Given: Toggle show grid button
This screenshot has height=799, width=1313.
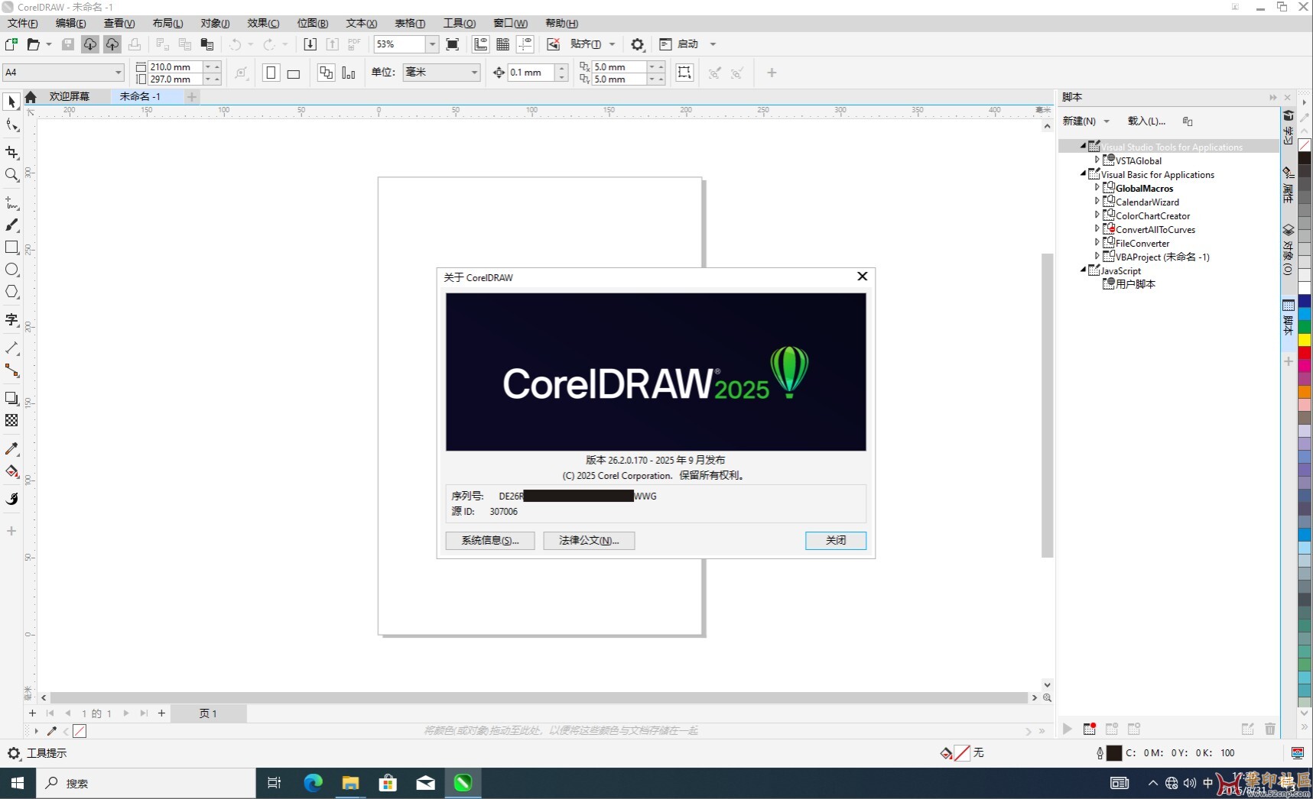Looking at the screenshot, I should click(503, 44).
